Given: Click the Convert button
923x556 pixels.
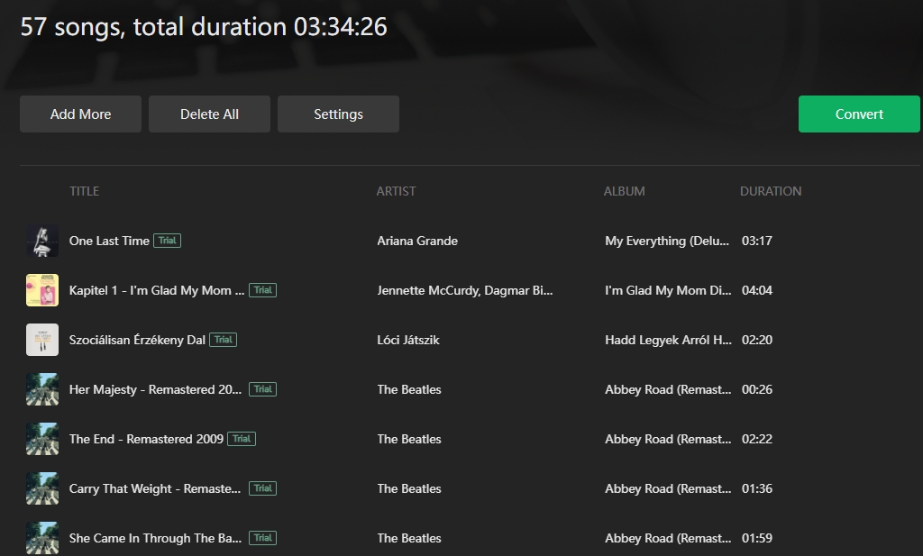Looking at the screenshot, I should (x=859, y=114).
